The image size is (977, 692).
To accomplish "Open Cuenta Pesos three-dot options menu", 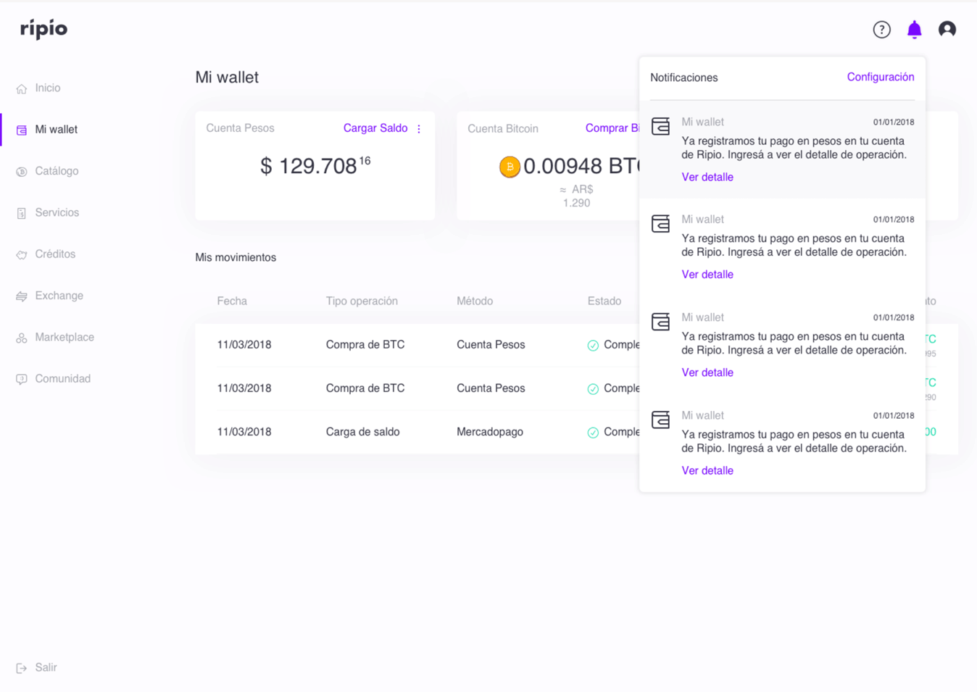I will pos(419,129).
